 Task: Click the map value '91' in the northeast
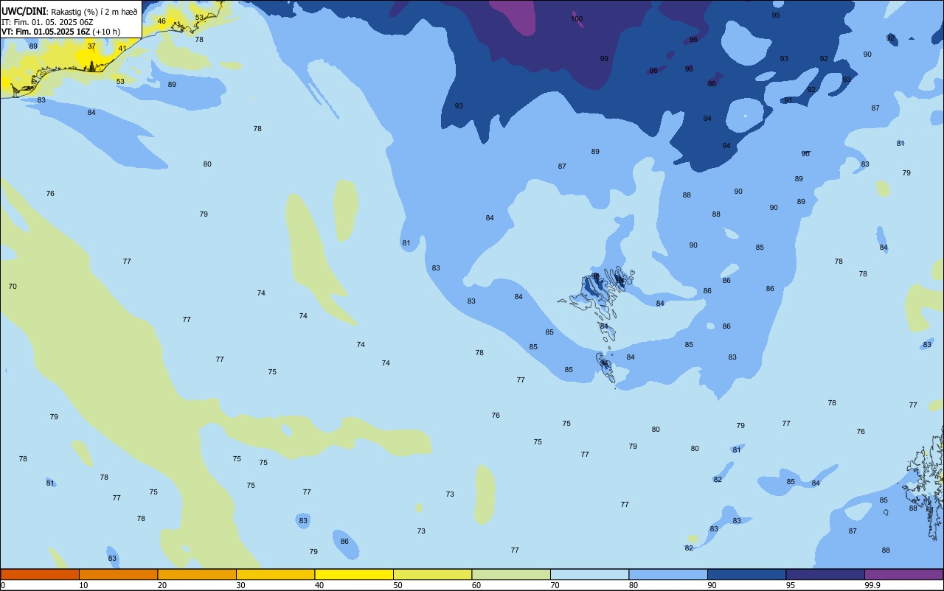point(788,101)
